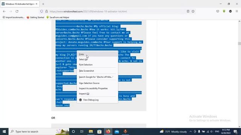Bookmark this page with the star
241x135 pixels.
click(x=193, y=11)
